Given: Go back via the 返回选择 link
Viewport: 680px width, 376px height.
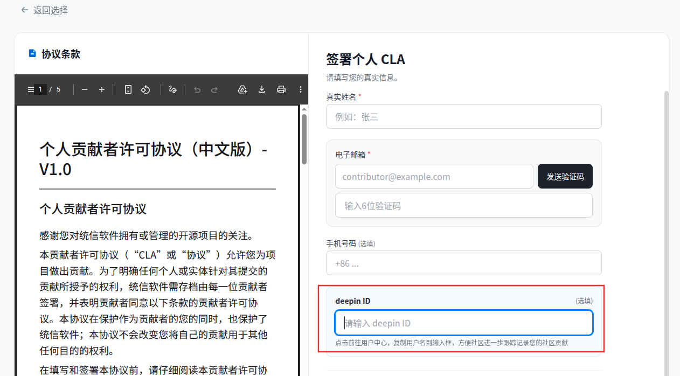Looking at the screenshot, I should [44, 10].
